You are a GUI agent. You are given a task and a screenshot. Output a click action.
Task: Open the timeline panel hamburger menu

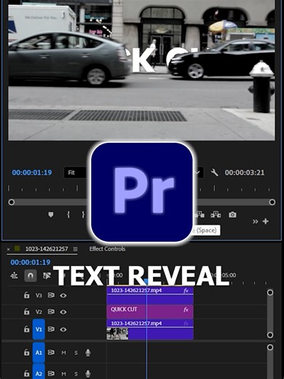pos(75,249)
